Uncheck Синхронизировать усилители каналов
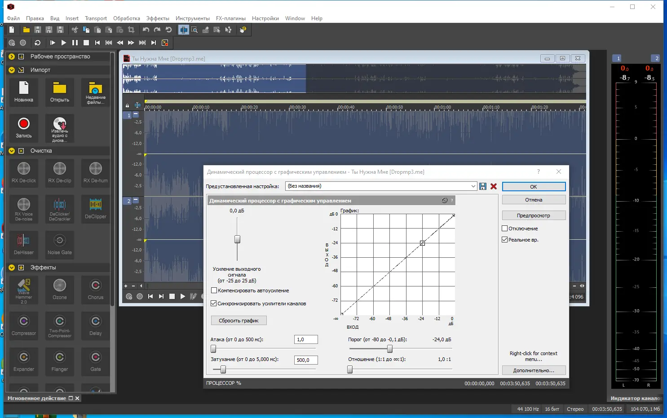The image size is (667, 418). click(214, 304)
